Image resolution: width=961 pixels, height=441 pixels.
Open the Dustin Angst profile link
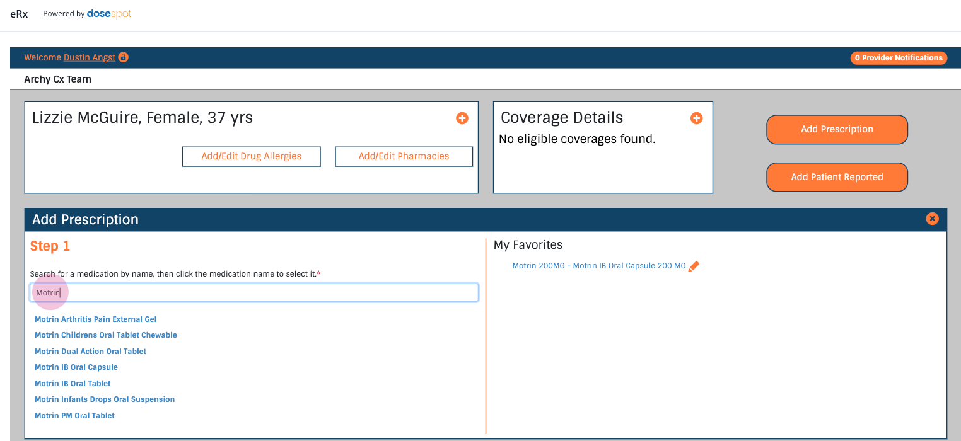90,58
